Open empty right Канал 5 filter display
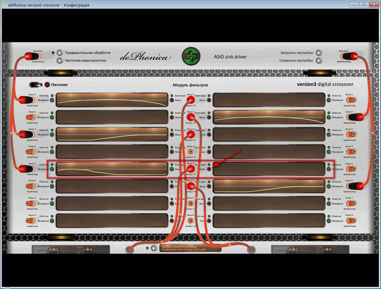 coord(269,169)
